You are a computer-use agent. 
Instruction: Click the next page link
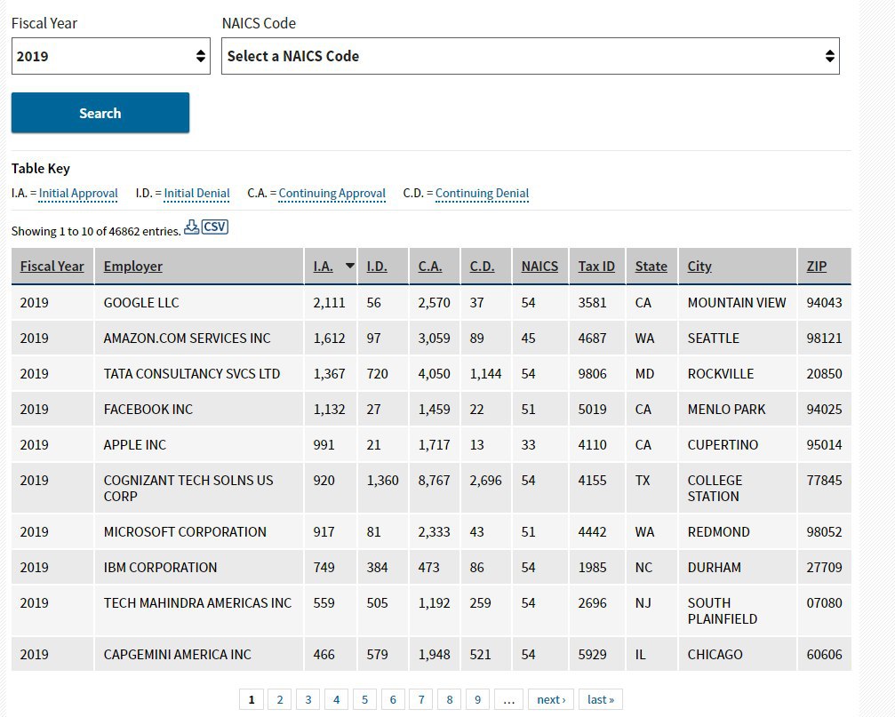(551, 699)
